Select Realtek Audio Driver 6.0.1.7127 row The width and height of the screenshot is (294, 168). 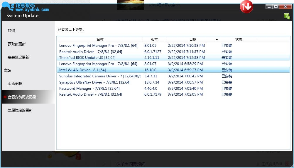point(173,52)
